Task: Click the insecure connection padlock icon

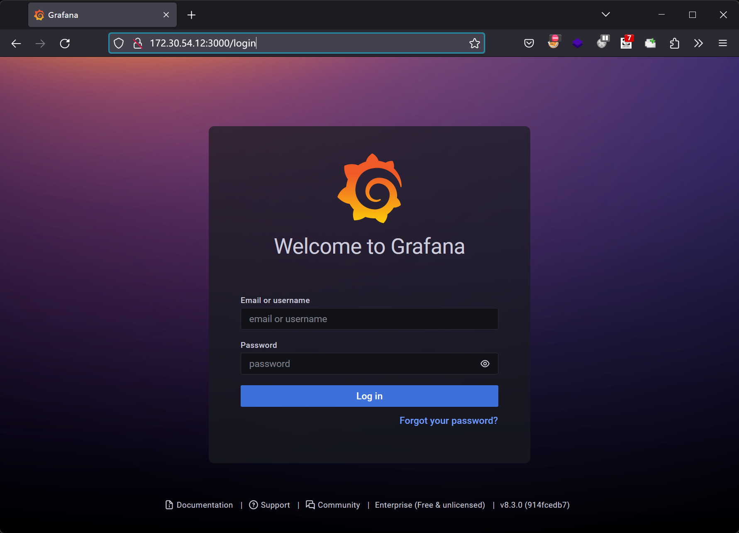Action: point(137,43)
